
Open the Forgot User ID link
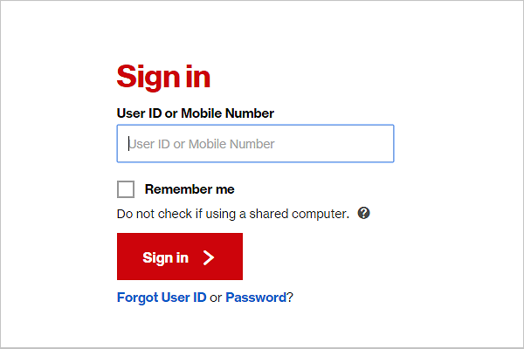pos(162,298)
